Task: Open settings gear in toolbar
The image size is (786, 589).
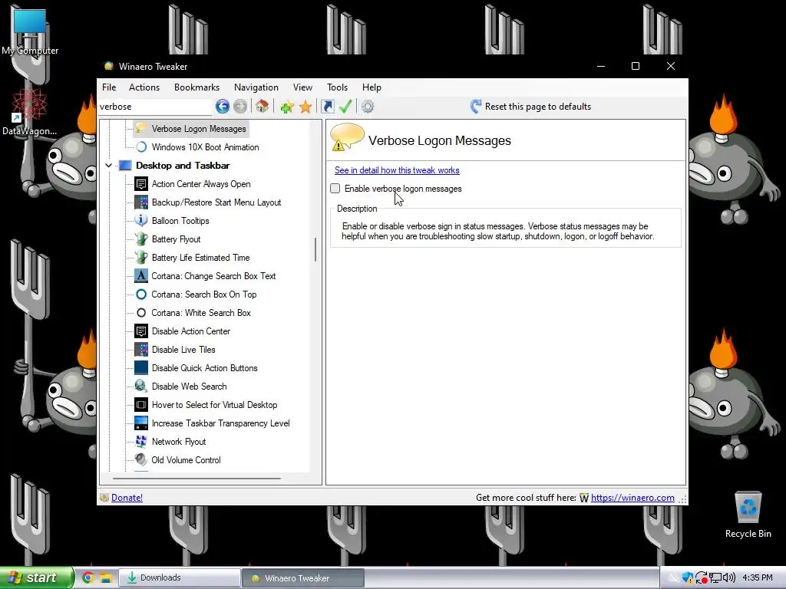Action: click(x=368, y=106)
